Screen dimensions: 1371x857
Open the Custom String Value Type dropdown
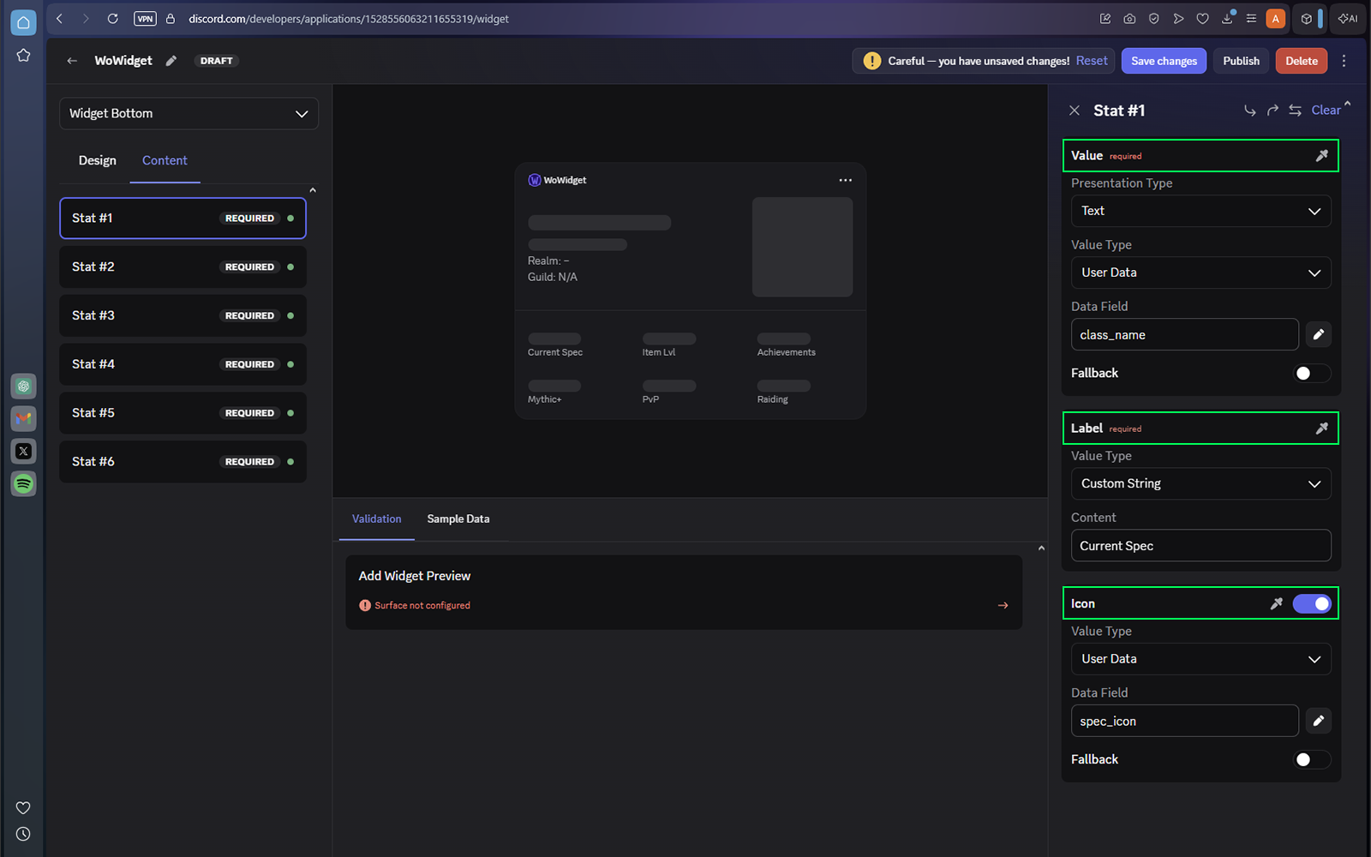tap(1200, 483)
